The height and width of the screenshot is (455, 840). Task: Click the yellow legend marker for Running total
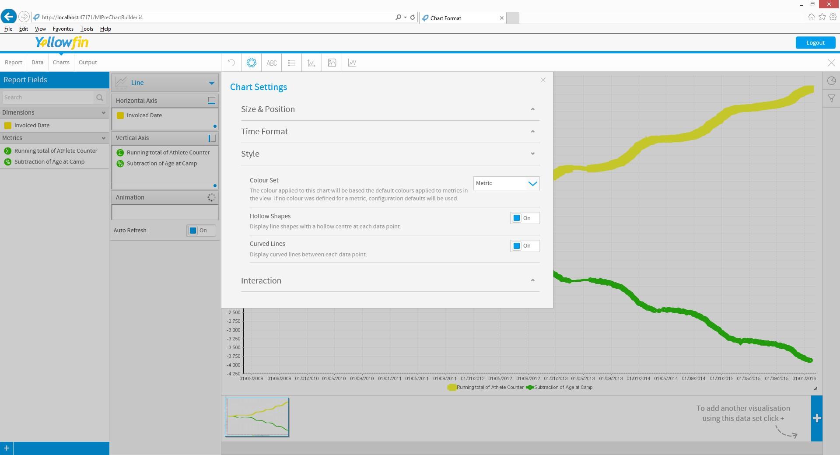(x=452, y=388)
